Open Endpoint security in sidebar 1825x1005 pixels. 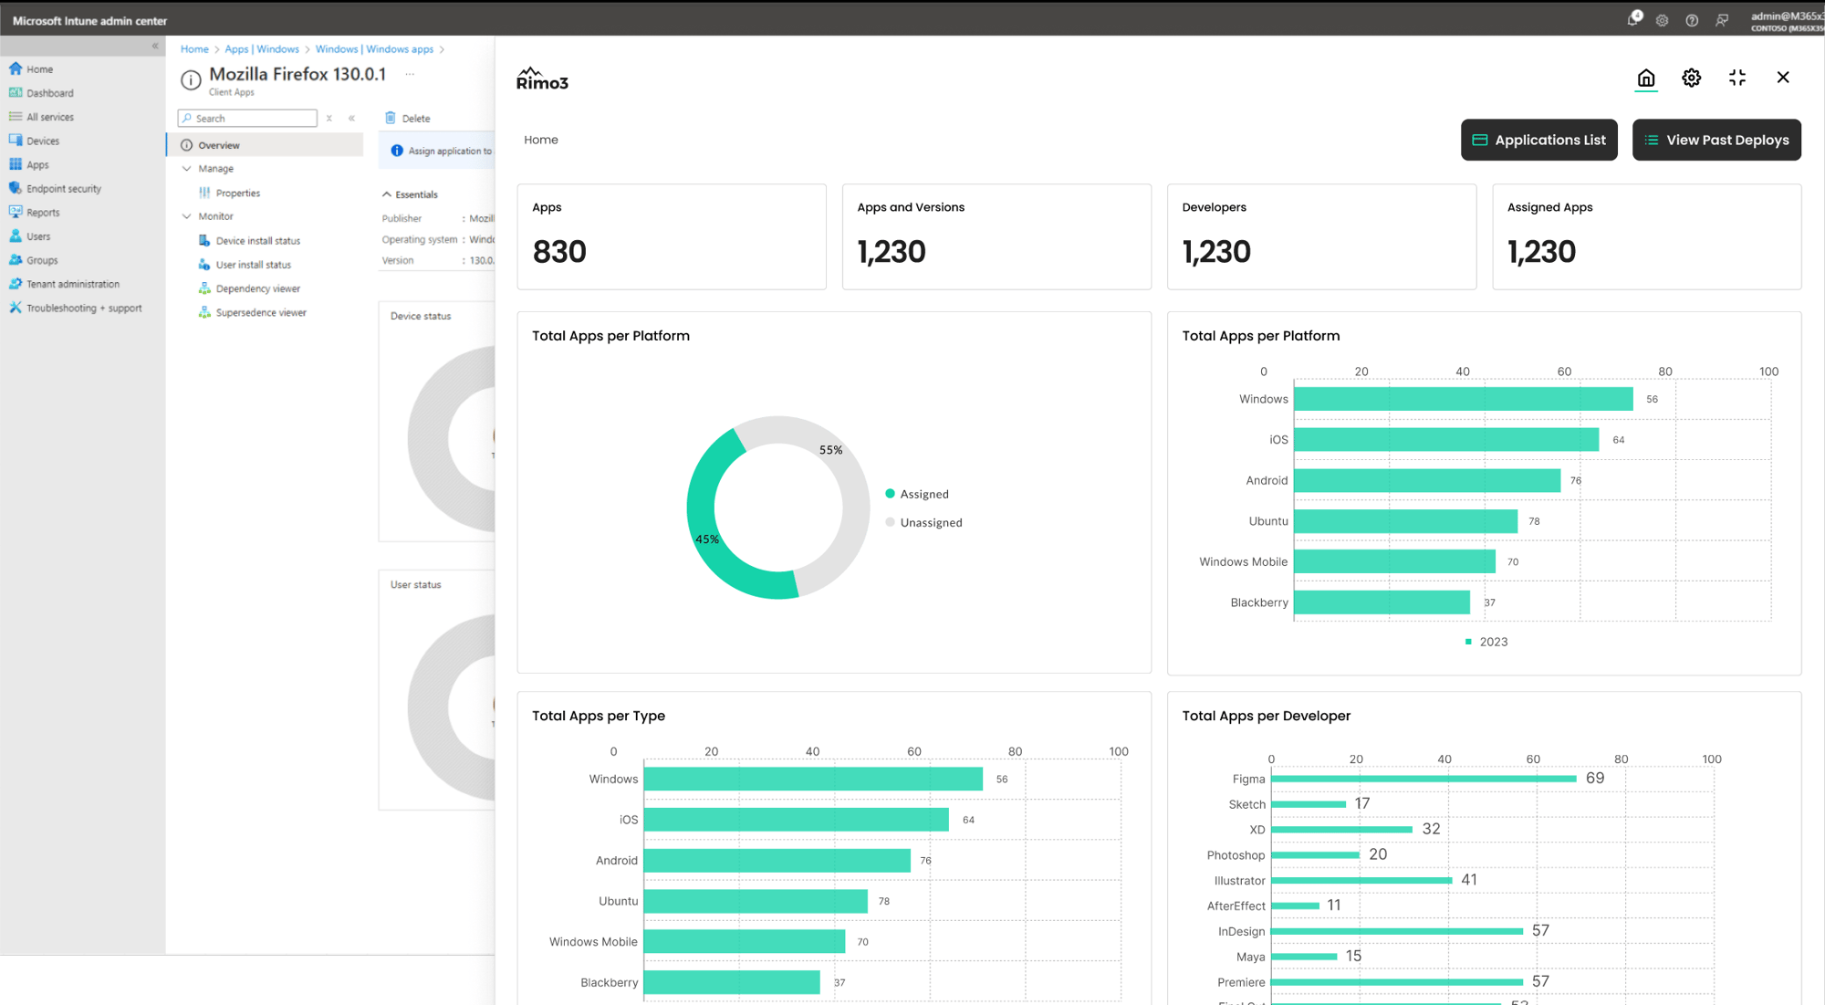pos(63,189)
